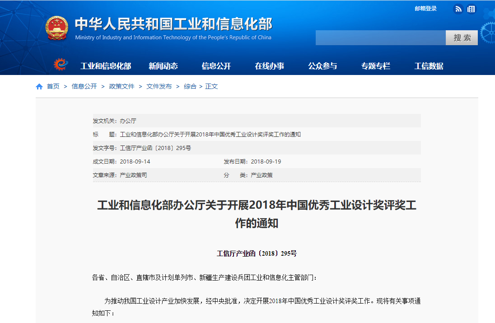Image resolution: width=495 pixels, height=323 pixels.
Task: Click the 邮箱登录 link
Action: tap(425, 8)
